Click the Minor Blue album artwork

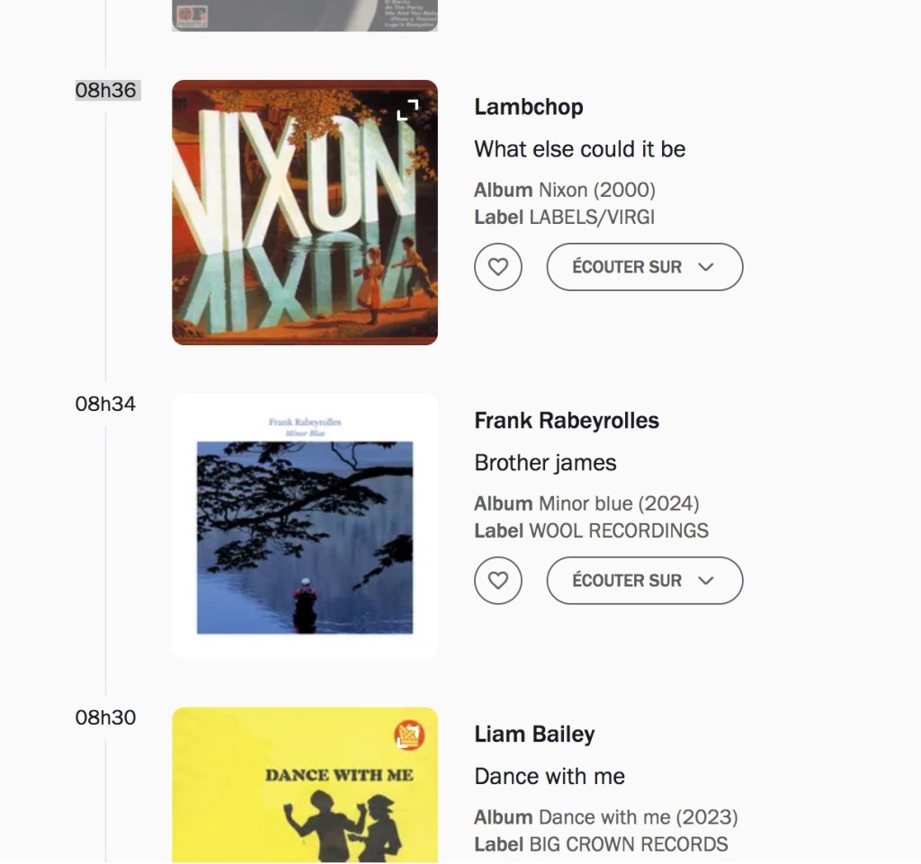304,526
